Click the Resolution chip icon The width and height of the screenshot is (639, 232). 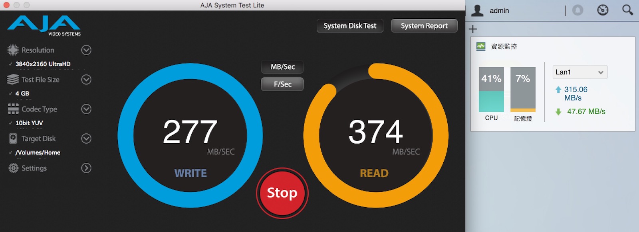point(13,50)
